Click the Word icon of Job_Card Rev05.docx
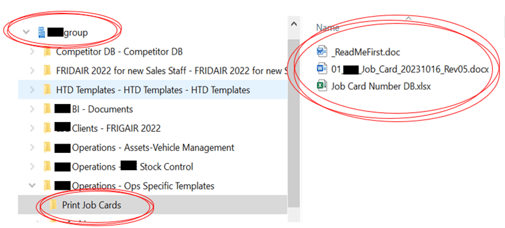 322,69
